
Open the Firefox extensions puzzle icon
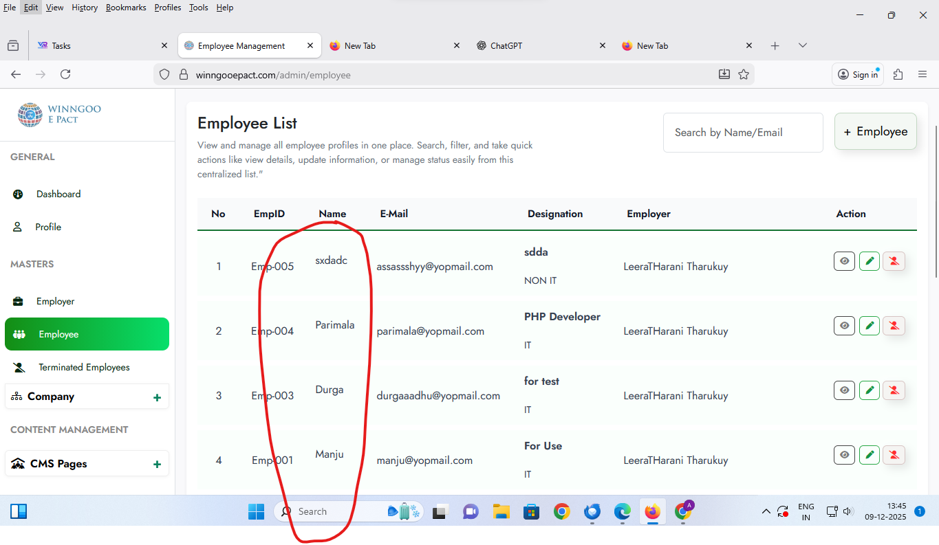point(898,74)
